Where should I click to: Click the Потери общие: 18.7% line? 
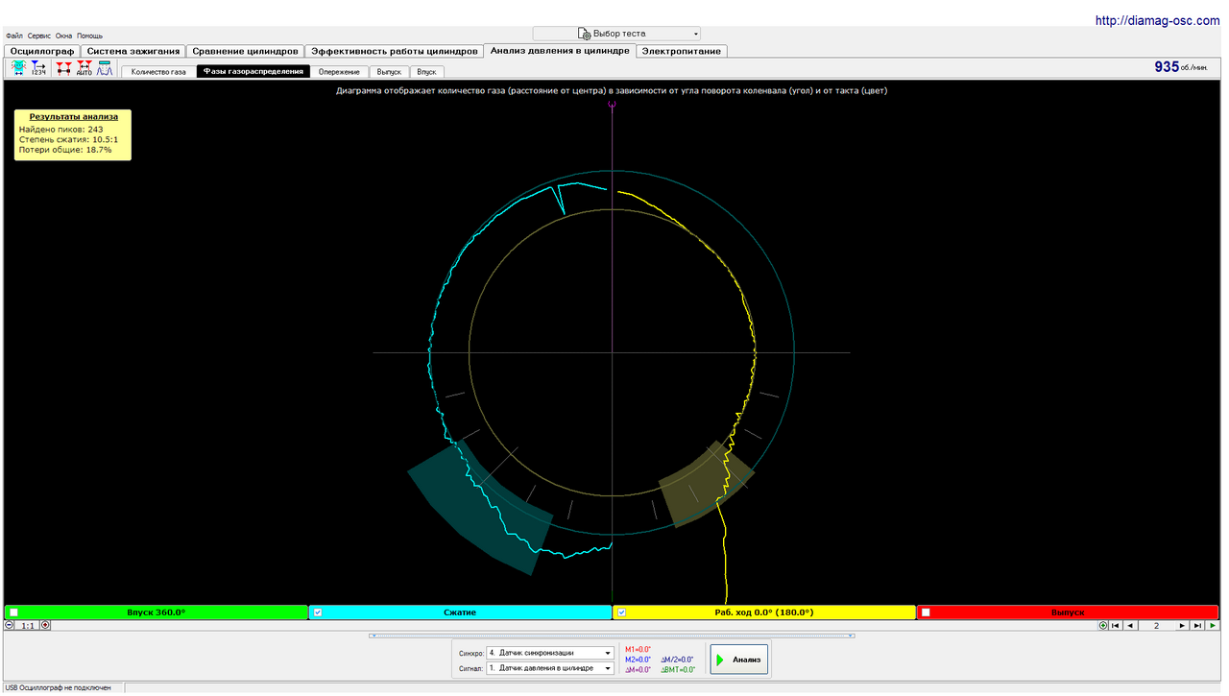point(65,150)
